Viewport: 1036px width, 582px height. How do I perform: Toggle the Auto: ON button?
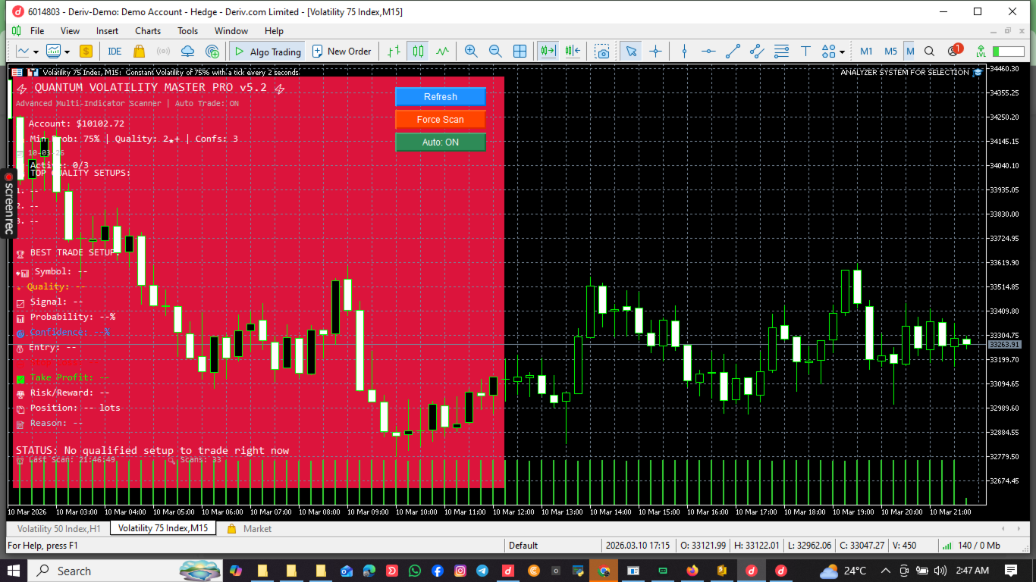point(441,142)
